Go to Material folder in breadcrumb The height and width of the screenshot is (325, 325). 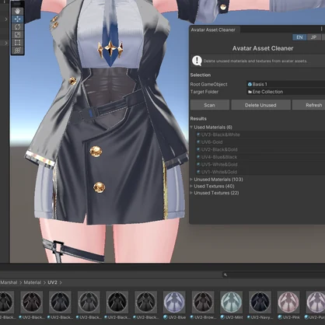pos(33,282)
